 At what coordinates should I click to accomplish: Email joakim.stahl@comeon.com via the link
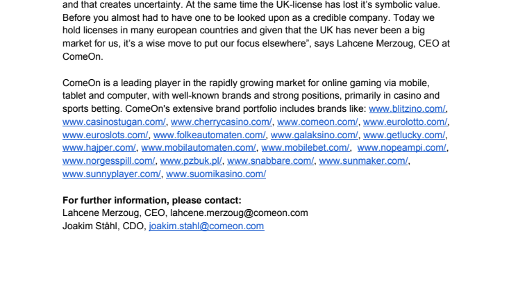pos(206,226)
